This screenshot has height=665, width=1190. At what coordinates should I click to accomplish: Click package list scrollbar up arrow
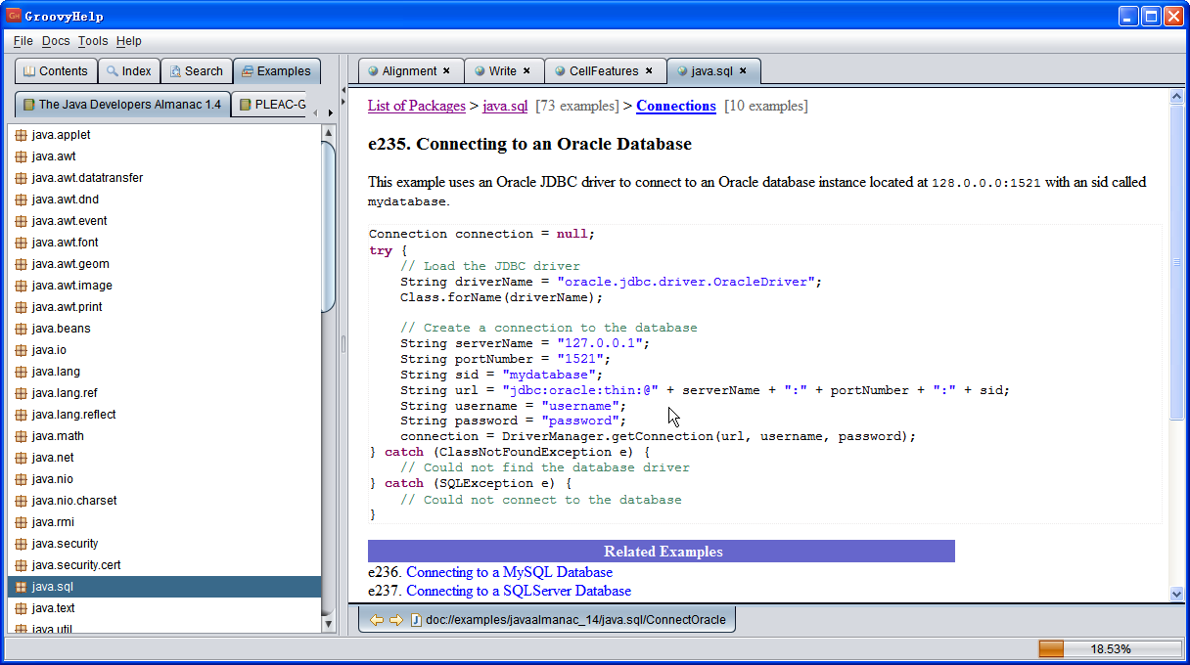click(x=329, y=131)
